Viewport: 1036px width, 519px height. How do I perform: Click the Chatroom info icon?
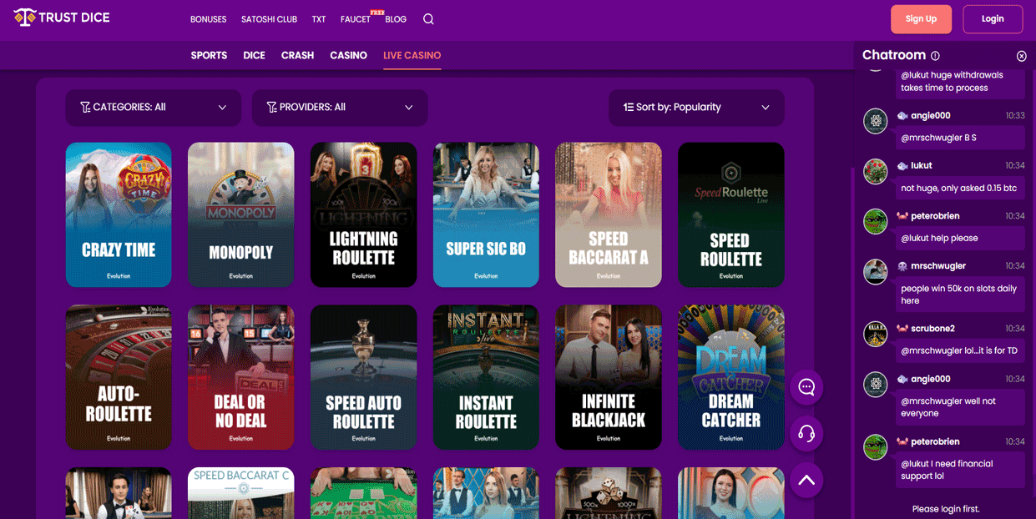935,56
